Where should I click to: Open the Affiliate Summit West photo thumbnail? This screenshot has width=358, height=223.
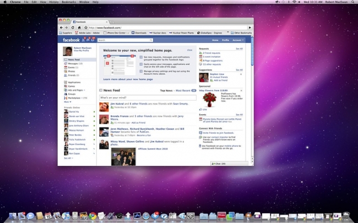click(x=123, y=157)
